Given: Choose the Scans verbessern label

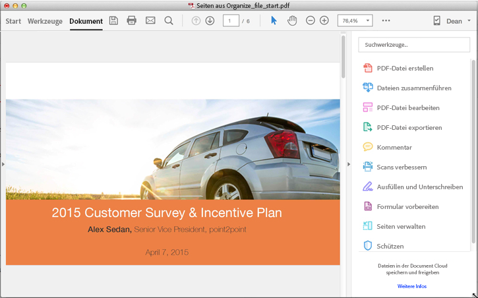Looking at the screenshot, I should [402, 167].
